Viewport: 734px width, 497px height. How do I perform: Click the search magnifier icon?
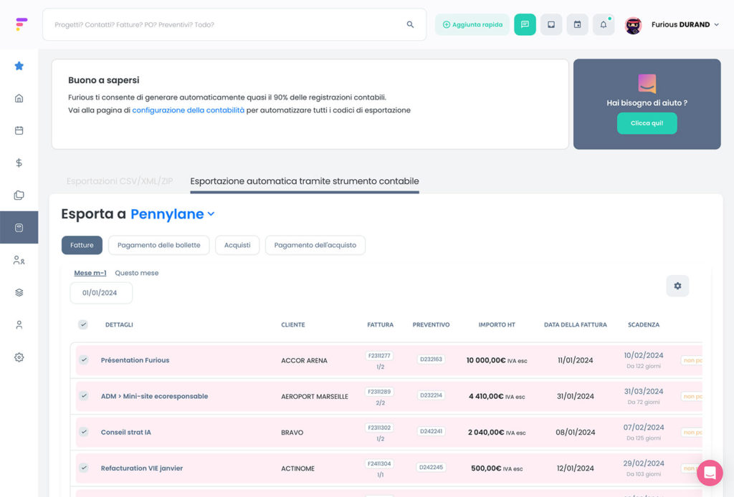coord(410,24)
